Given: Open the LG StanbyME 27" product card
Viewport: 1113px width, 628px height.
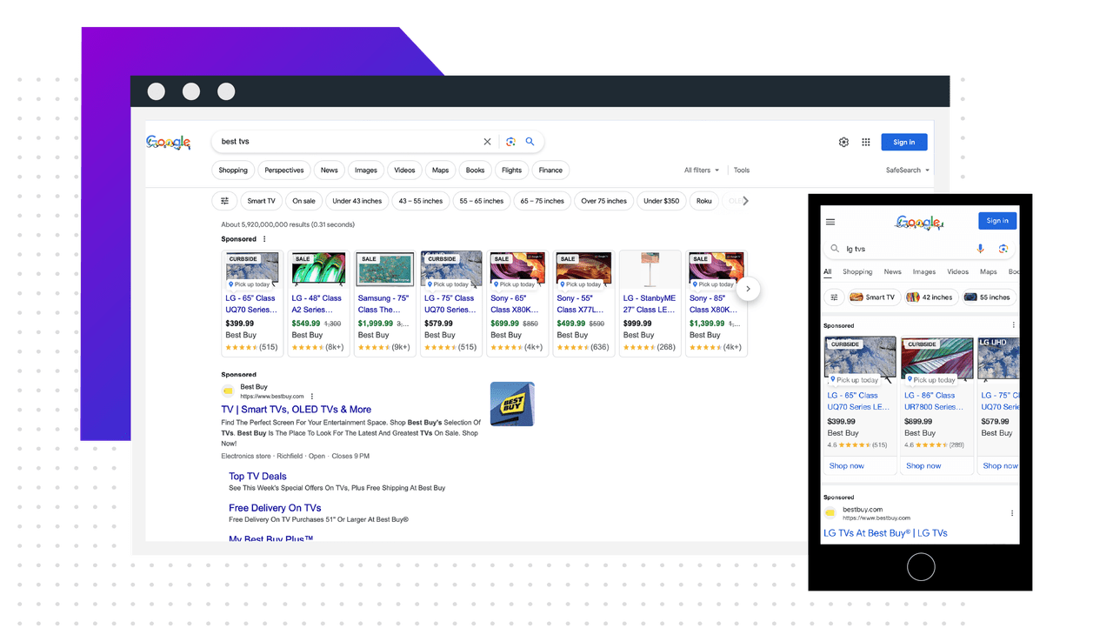Looking at the screenshot, I should pyautogui.click(x=650, y=304).
